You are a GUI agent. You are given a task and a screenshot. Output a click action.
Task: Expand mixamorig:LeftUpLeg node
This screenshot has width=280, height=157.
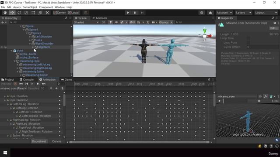pyautogui.click(x=17, y=65)
